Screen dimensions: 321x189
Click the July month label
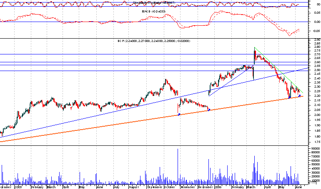point(116,187)
